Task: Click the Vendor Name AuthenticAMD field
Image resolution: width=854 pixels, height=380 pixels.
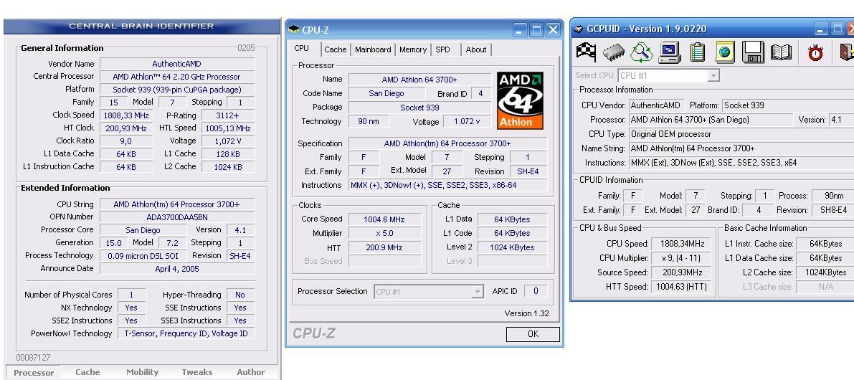Action: pyautogui.click(x=177, y=65)
